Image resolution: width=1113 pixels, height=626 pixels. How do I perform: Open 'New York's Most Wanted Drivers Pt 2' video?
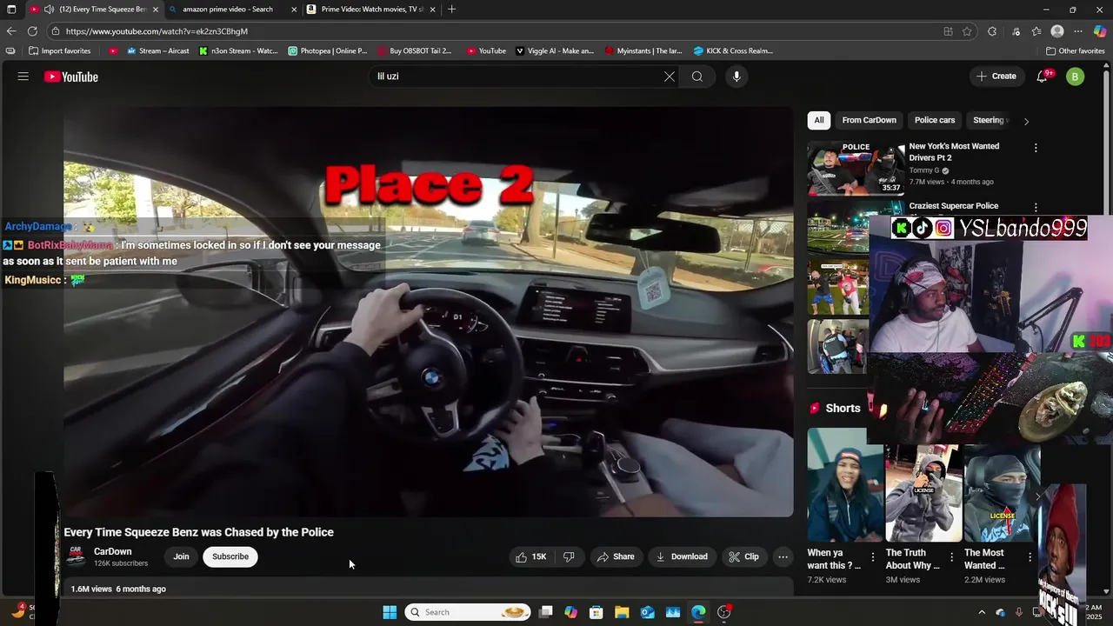pos(954,152)
